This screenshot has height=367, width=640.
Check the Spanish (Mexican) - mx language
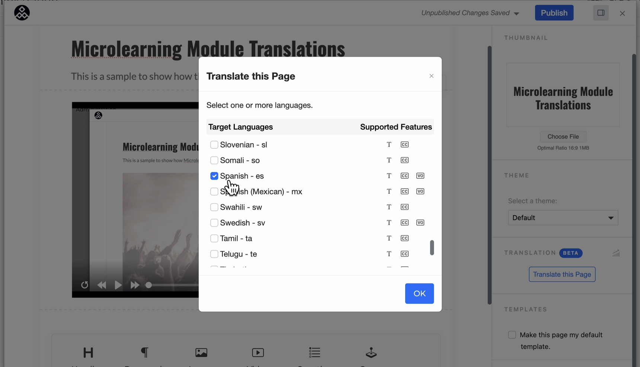tap(214, 191)
